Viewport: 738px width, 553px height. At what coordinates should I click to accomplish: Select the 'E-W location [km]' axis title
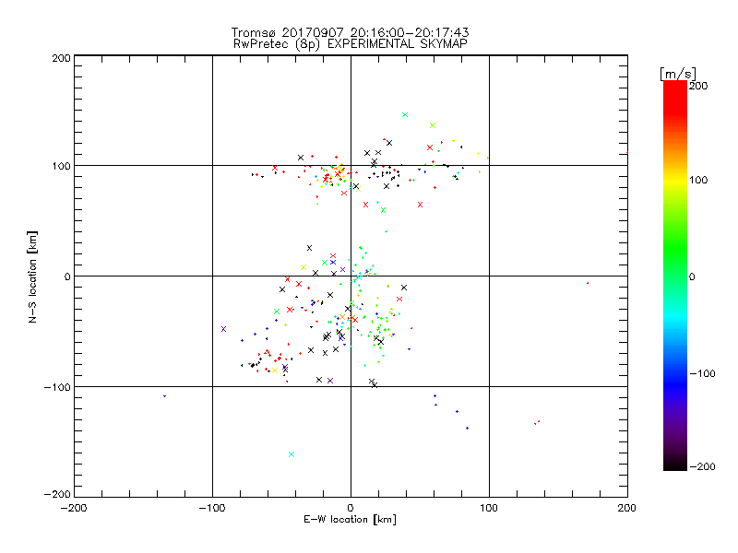350,519
